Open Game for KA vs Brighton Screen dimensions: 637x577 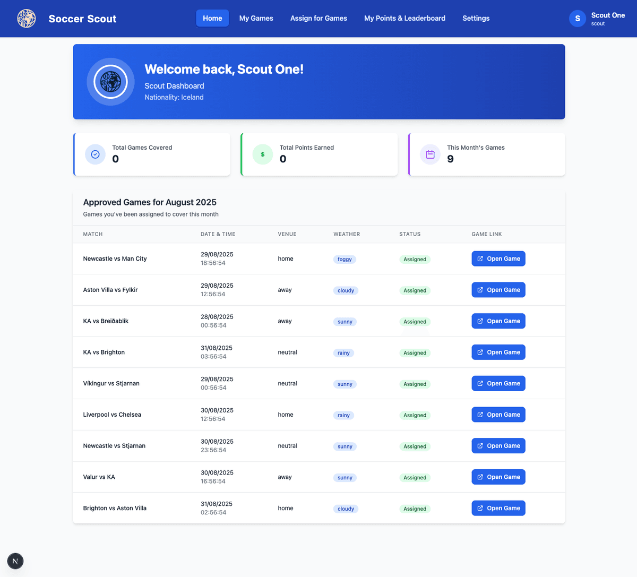[498, 352]
